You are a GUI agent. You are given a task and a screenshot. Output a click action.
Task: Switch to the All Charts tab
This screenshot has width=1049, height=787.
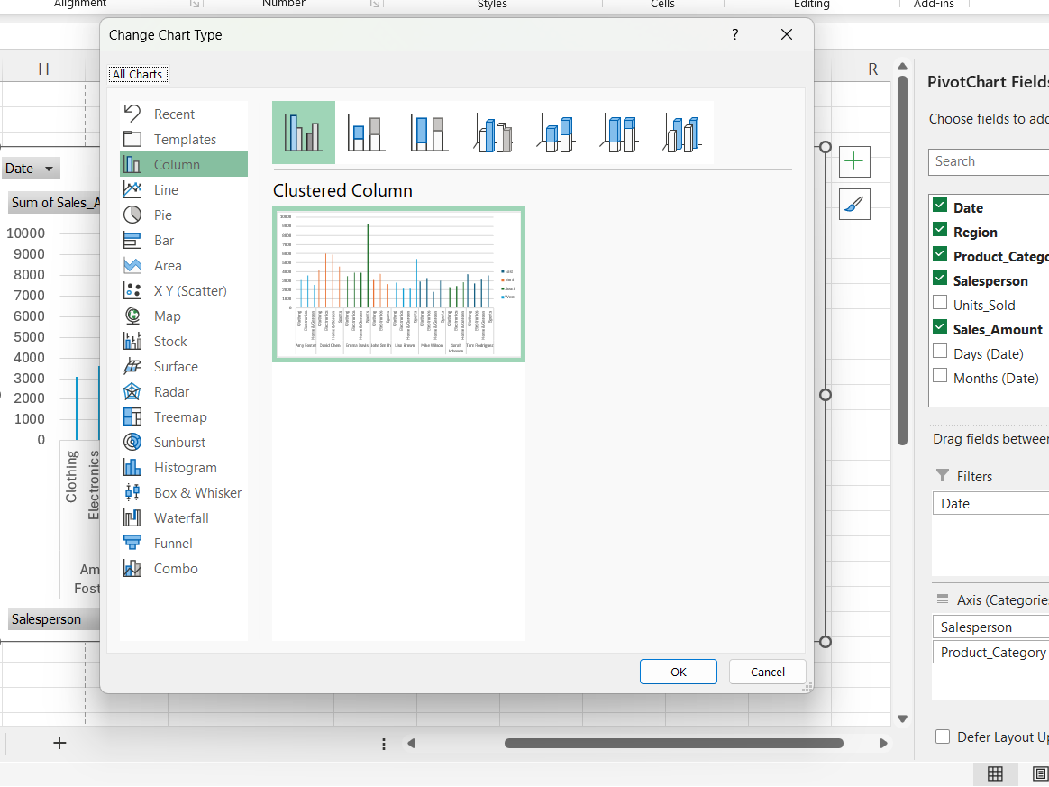click(137, 74)
